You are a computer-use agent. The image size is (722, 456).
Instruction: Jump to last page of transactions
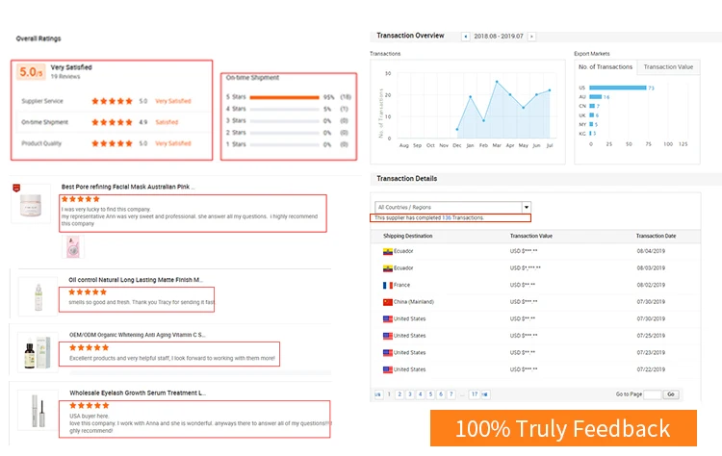click(485, 394)
